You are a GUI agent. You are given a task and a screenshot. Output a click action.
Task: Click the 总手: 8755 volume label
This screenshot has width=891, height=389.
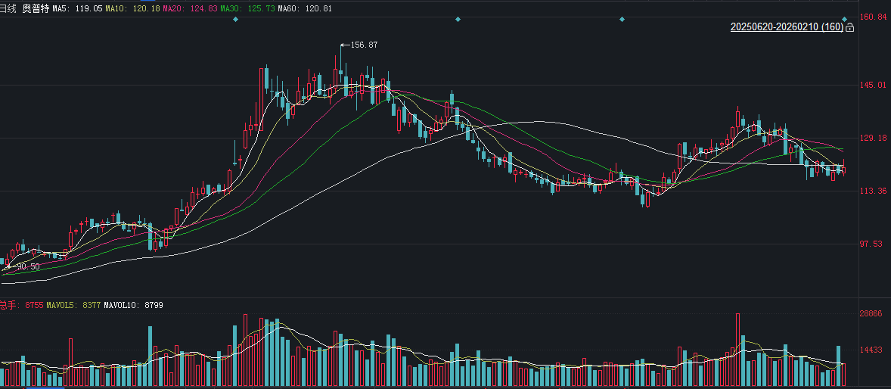tap(21, 305)
